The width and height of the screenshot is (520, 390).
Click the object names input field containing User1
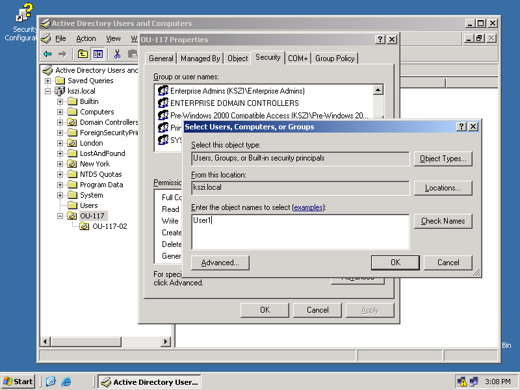click(300, 232)
